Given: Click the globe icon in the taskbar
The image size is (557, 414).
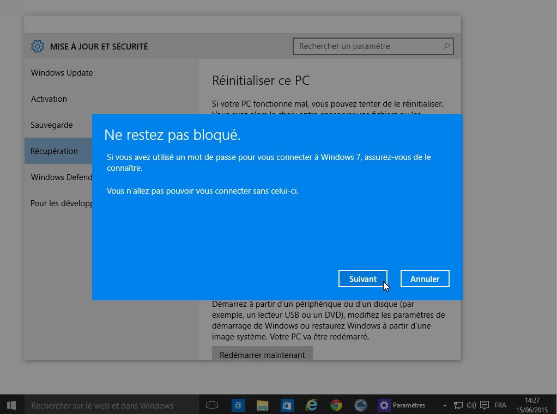Looking at the screenshot, I should (x=238, y=405).
